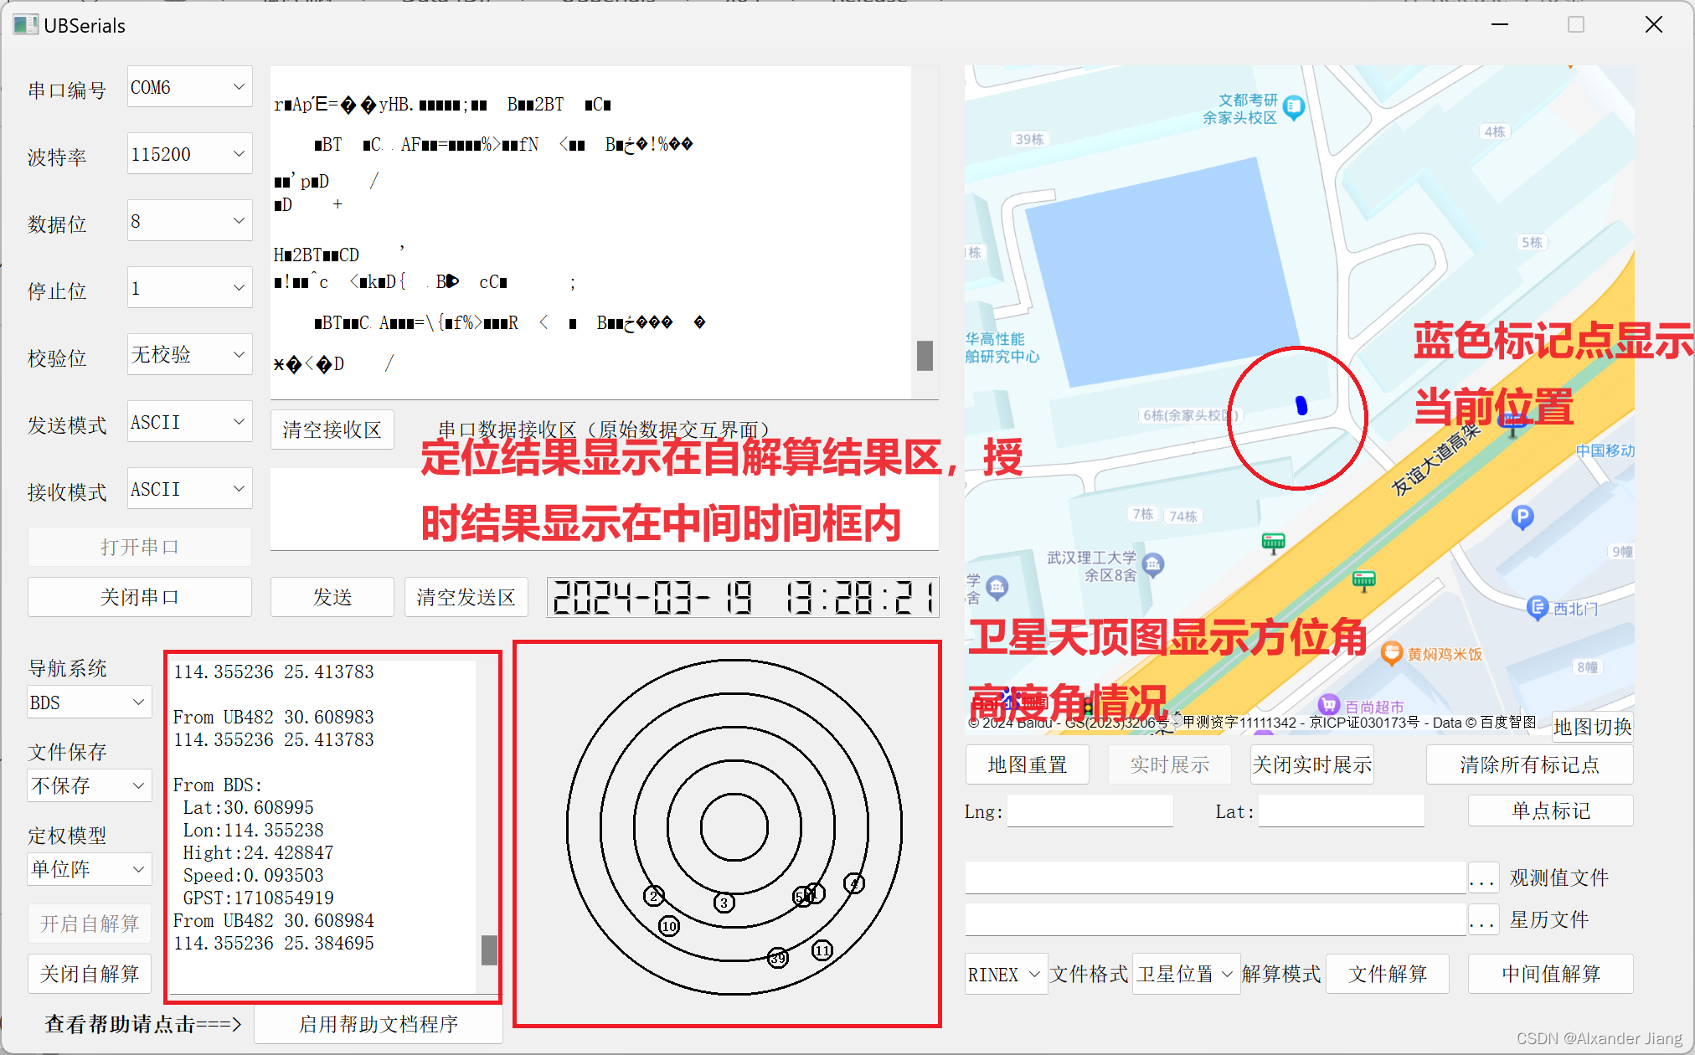Click the 地图切换 button
Image resolution: width=1695 pixels, height=1055 pixels.
[x=1593, y=727]
